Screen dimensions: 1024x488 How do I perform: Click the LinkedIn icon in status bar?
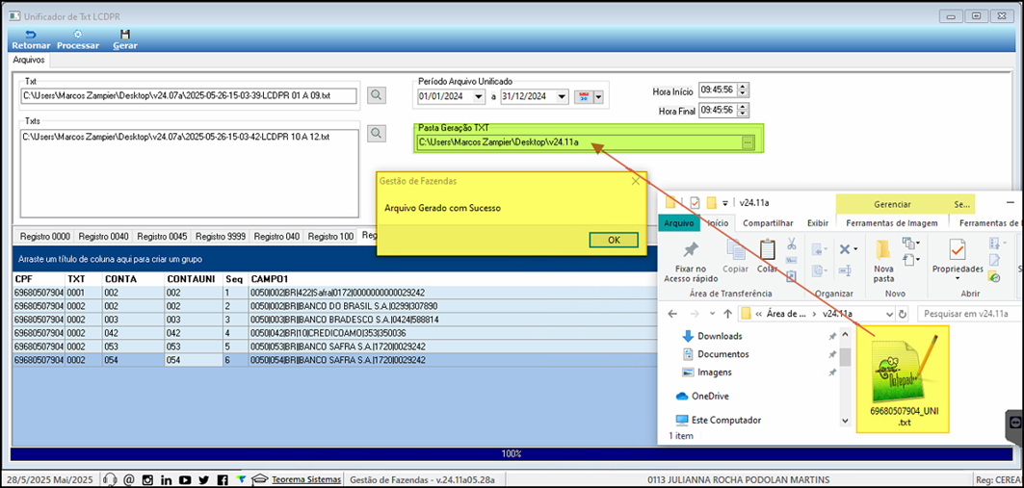pos(166,480)
